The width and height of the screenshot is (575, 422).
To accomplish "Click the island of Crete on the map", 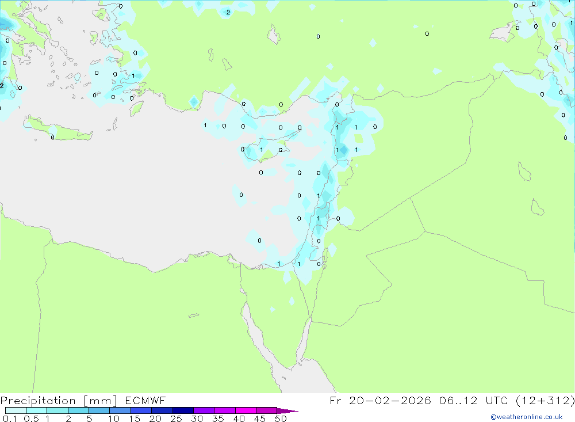I will click(58, 130).
